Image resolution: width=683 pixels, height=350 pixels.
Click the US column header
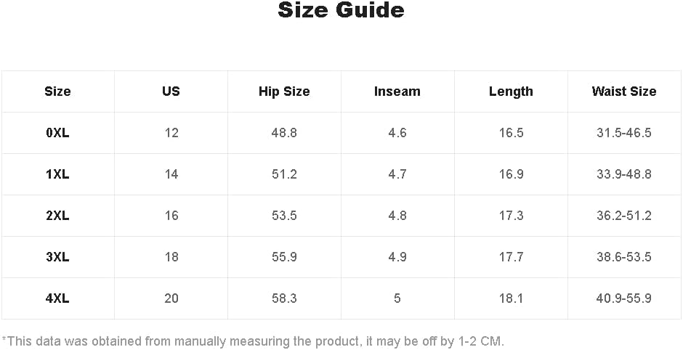tap(171, 91)
